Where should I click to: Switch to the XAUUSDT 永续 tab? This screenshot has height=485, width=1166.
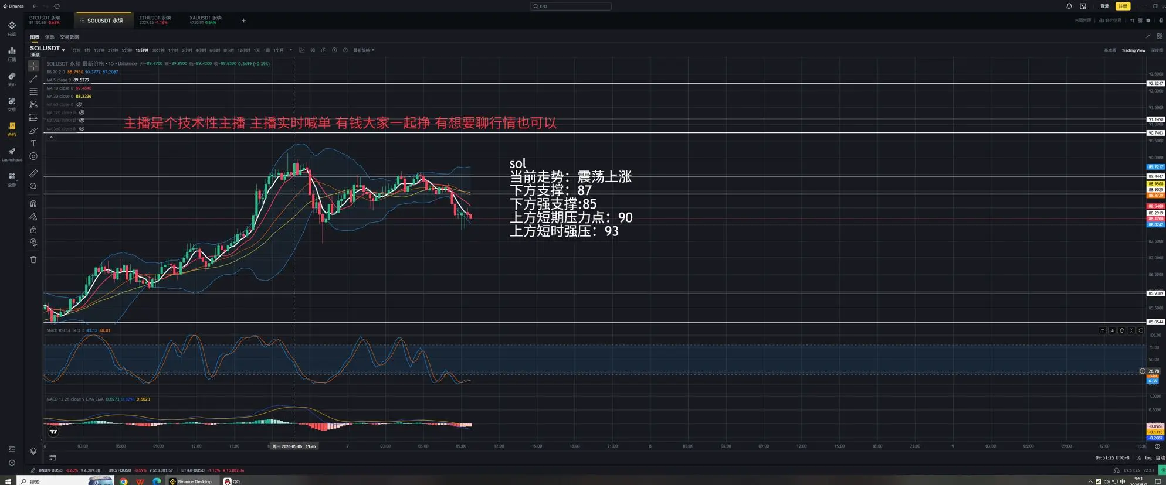coord(205,21)
